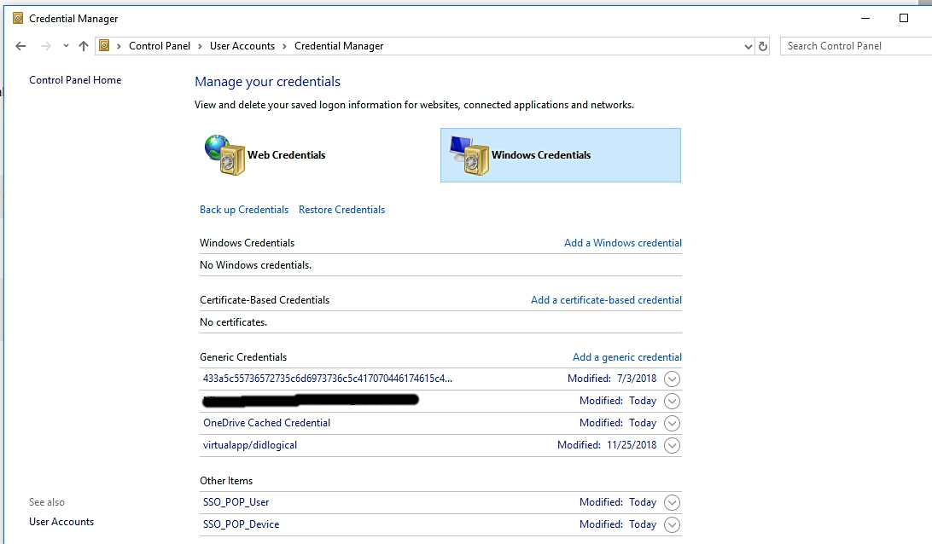Add a generic credential
The height and width of the screenshot is (544, 932).
pyautogui.click(x=627, y=357)
